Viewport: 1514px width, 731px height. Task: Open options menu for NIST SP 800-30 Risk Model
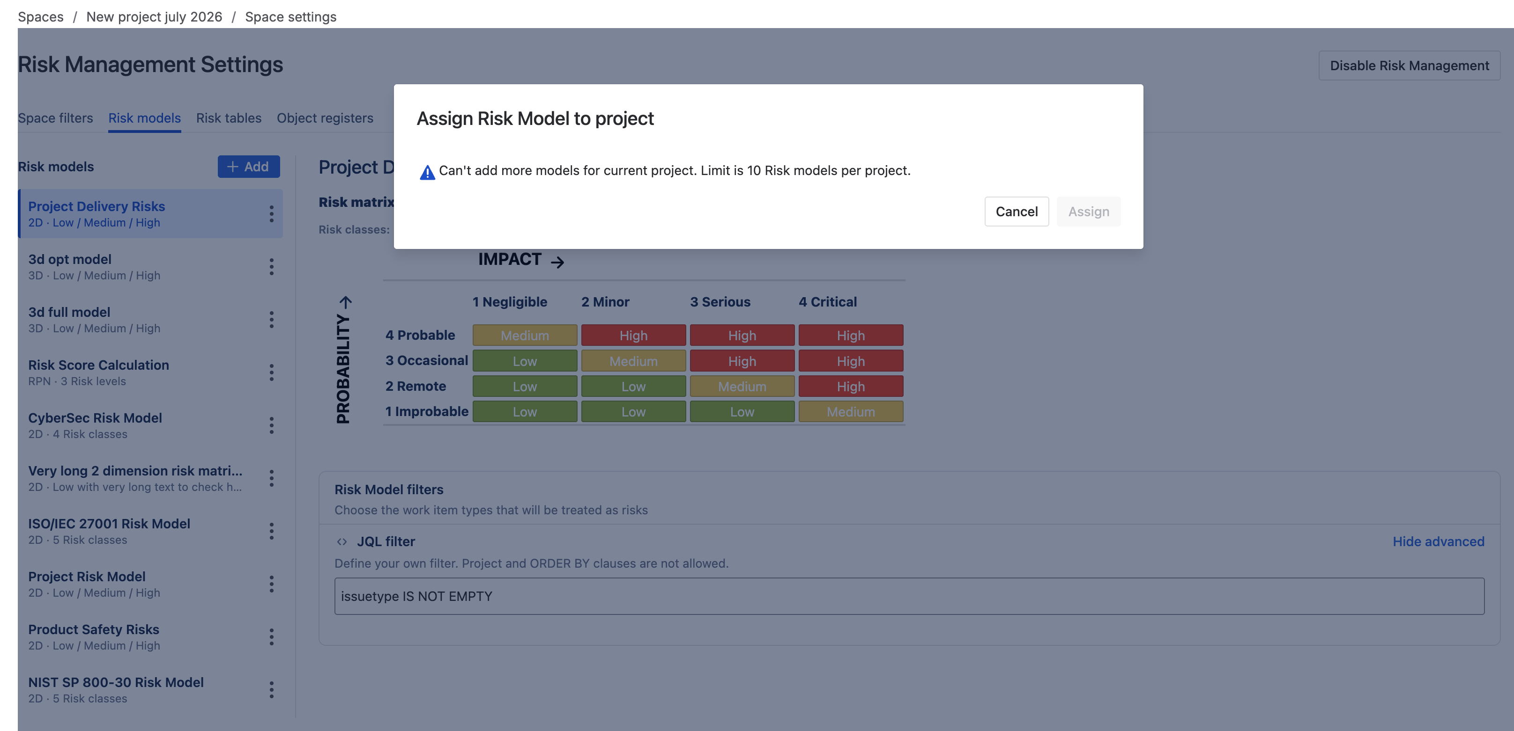tap(272, 689)
